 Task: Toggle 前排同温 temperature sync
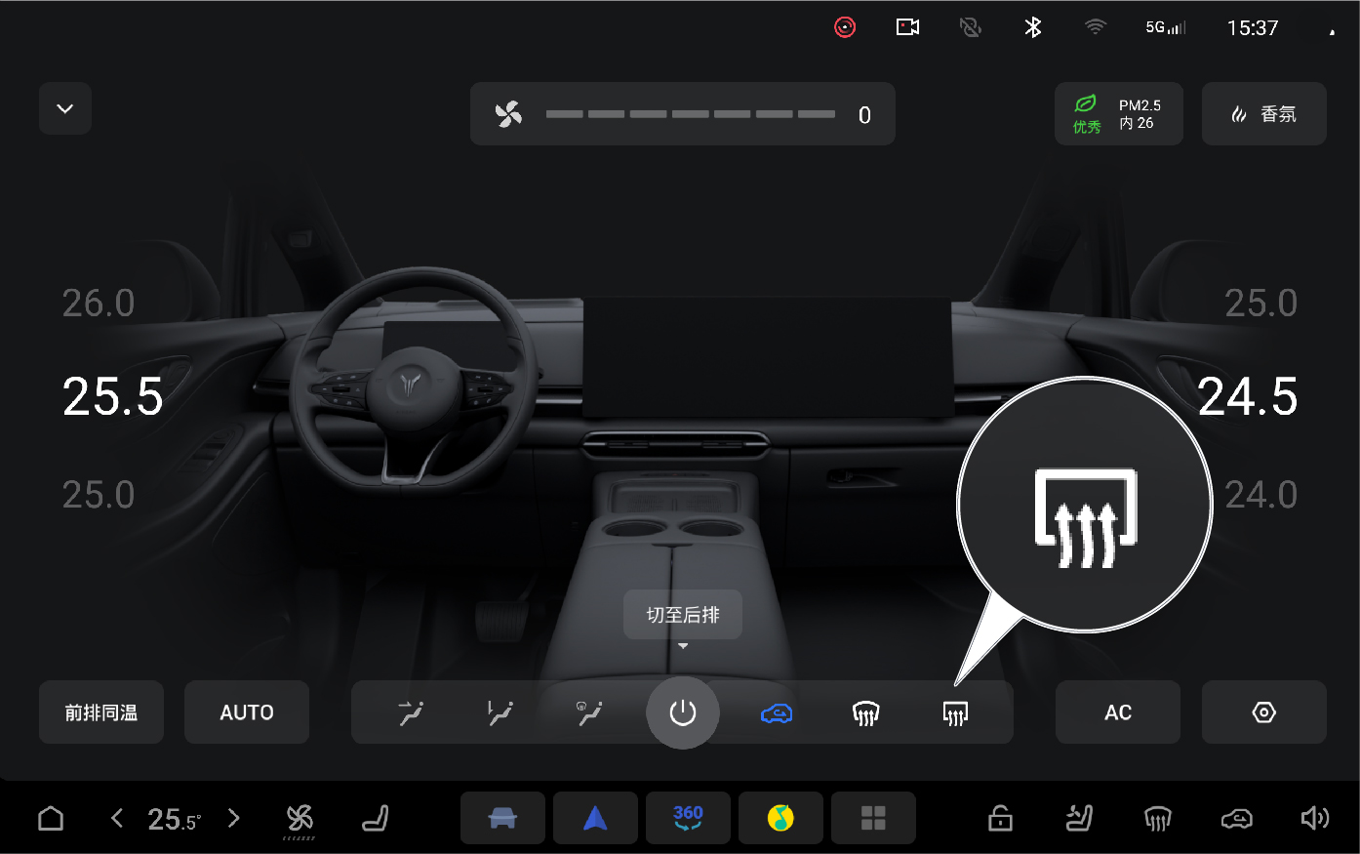[x=101, y=712]
